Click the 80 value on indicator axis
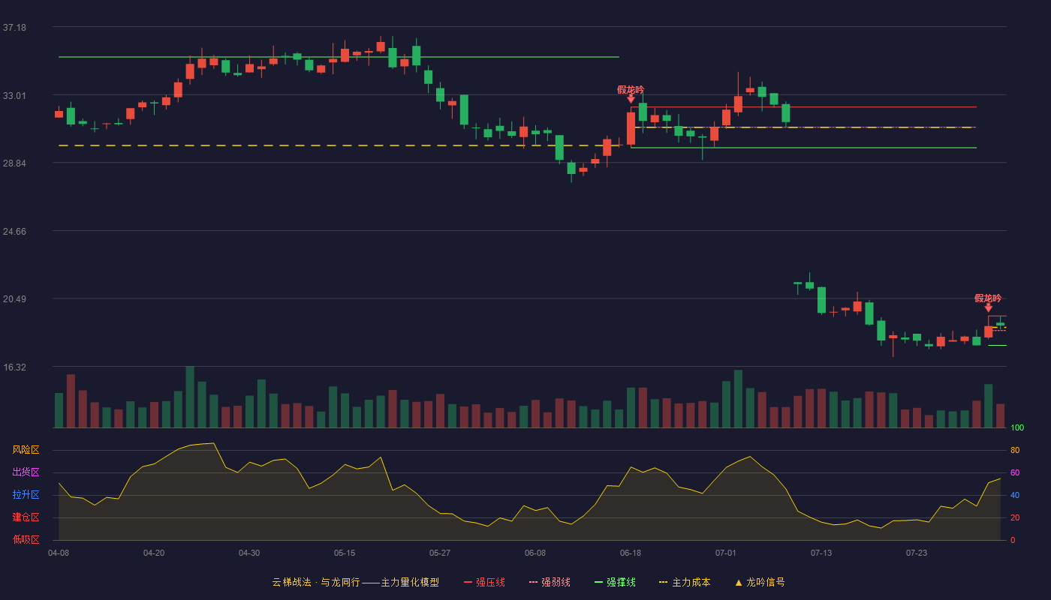 point(1015,450)
